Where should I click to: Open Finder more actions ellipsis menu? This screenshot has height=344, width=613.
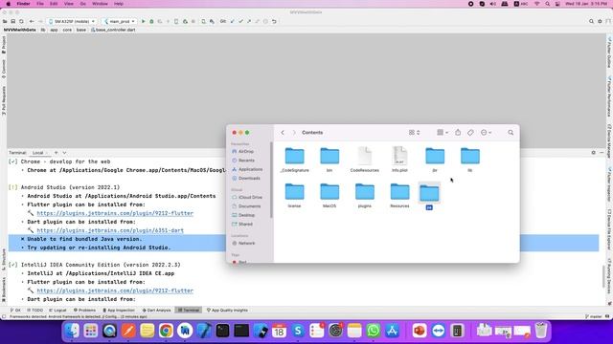click(486, 133)
